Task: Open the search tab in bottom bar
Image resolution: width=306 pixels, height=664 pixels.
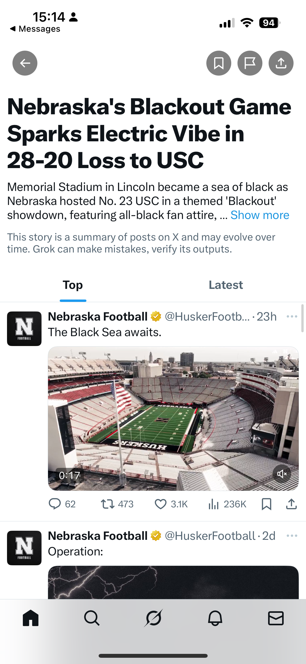Action: 92,618
